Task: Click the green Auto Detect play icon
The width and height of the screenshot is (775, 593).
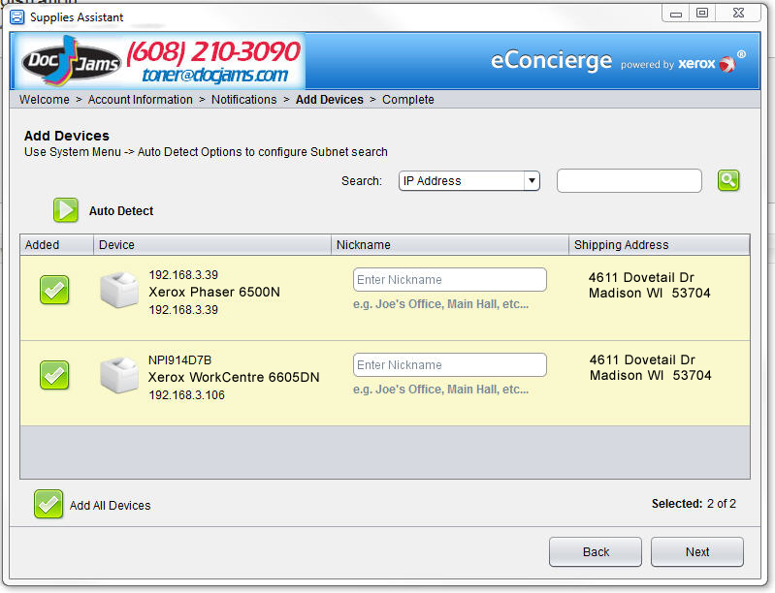Action: coord(65,210)
